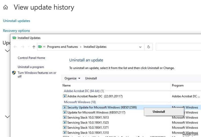Open Recovery options link in Settings
Viewport: 201px width, 137px height.
(x=16, y=31)
